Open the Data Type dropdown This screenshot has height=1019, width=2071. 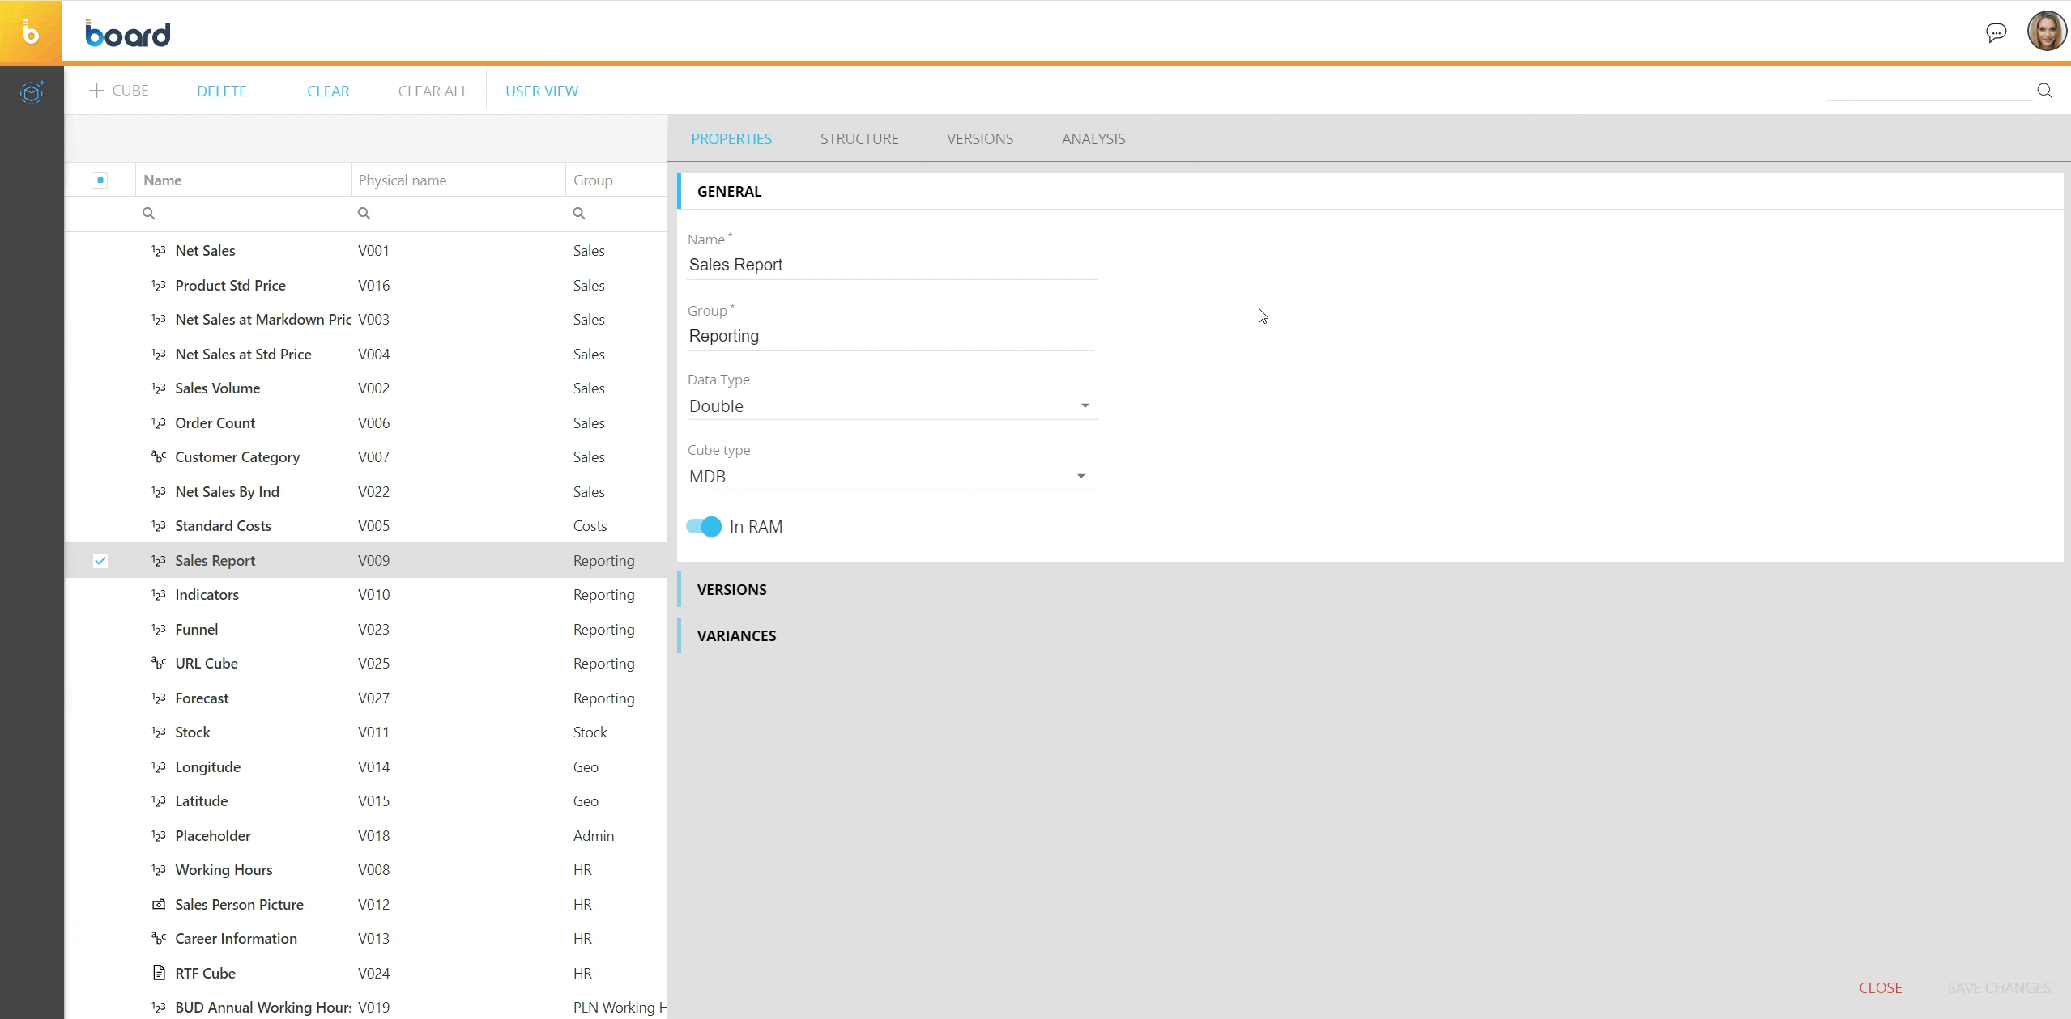tap(1085, 405)
